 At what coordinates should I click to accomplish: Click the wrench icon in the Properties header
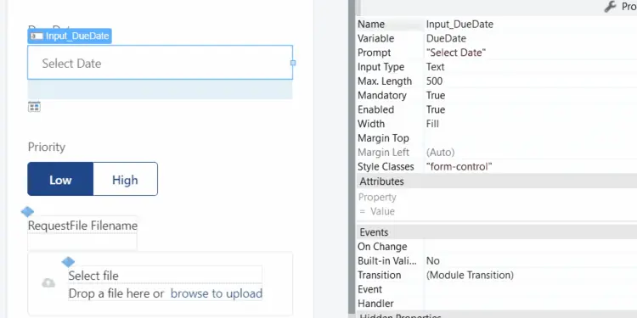tap(610, 7)
